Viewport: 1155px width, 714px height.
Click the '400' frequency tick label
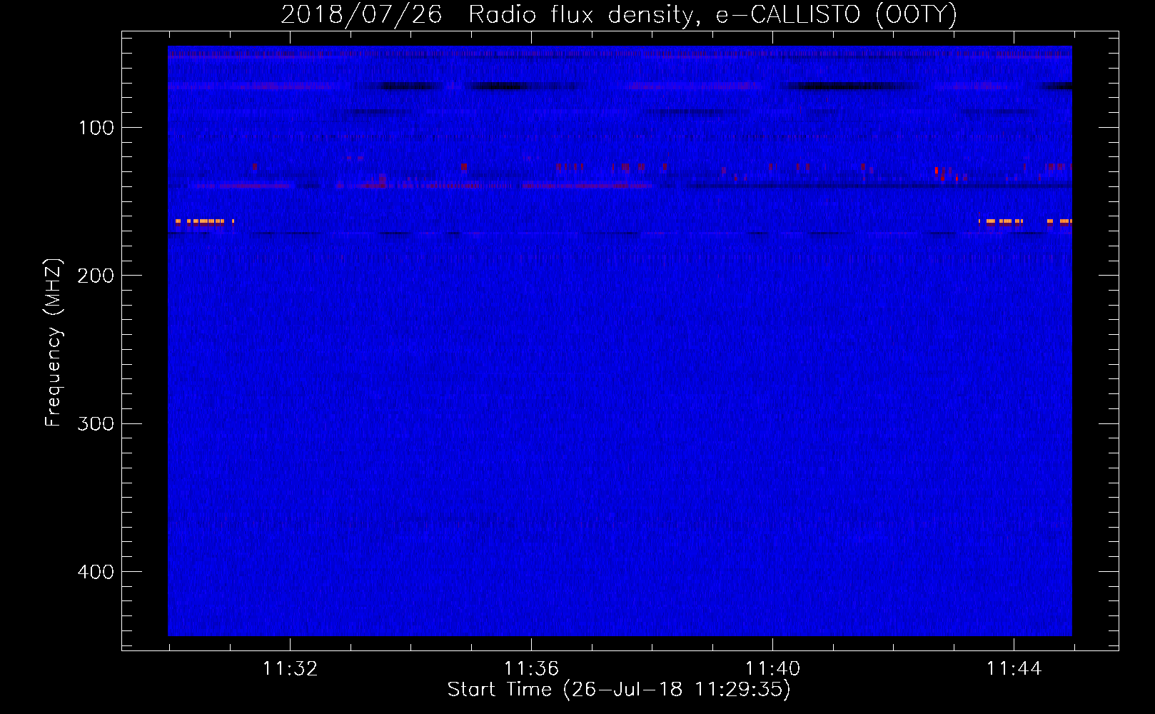tap(96, 572)
